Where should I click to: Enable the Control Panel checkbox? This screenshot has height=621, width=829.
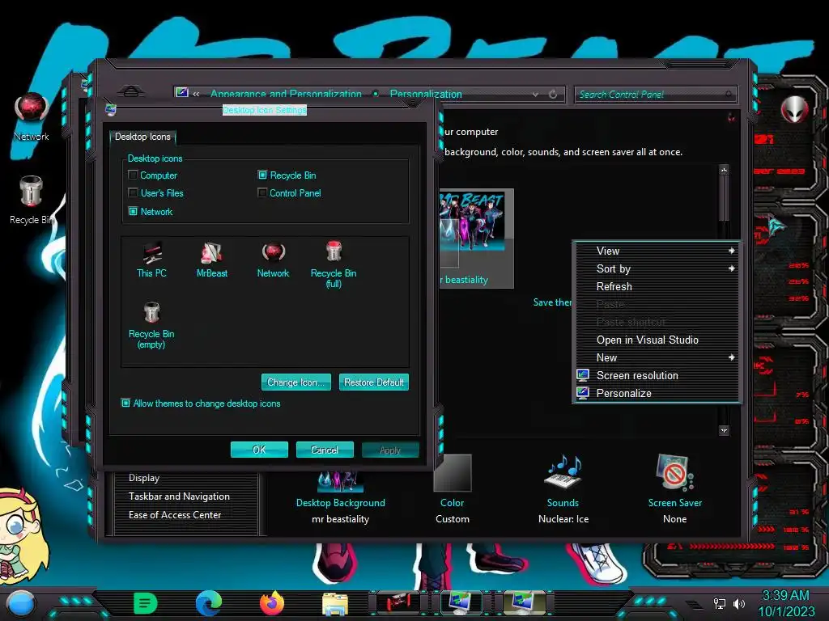(262, 192)
